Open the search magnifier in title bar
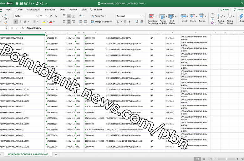The width and height of the screenshot is (244, 161). point(242,3)
